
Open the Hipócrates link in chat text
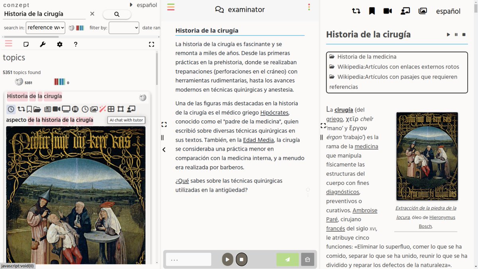click(x=274, y=112)
